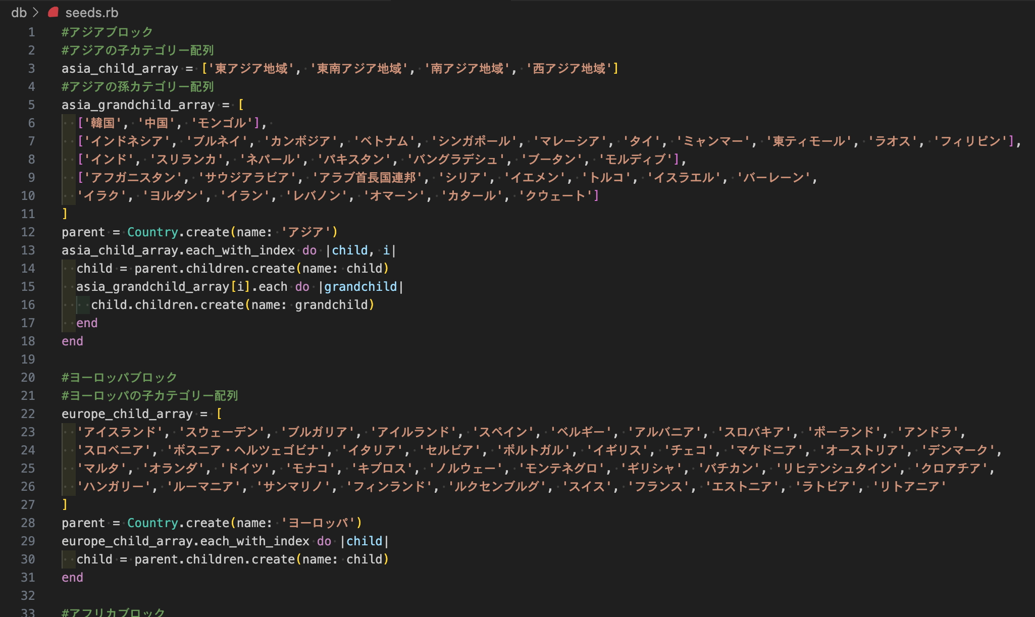This screenshot has width=1035, height=617.
Task: Expand the breadcrumb chevron after db
Action: [36, 13]
